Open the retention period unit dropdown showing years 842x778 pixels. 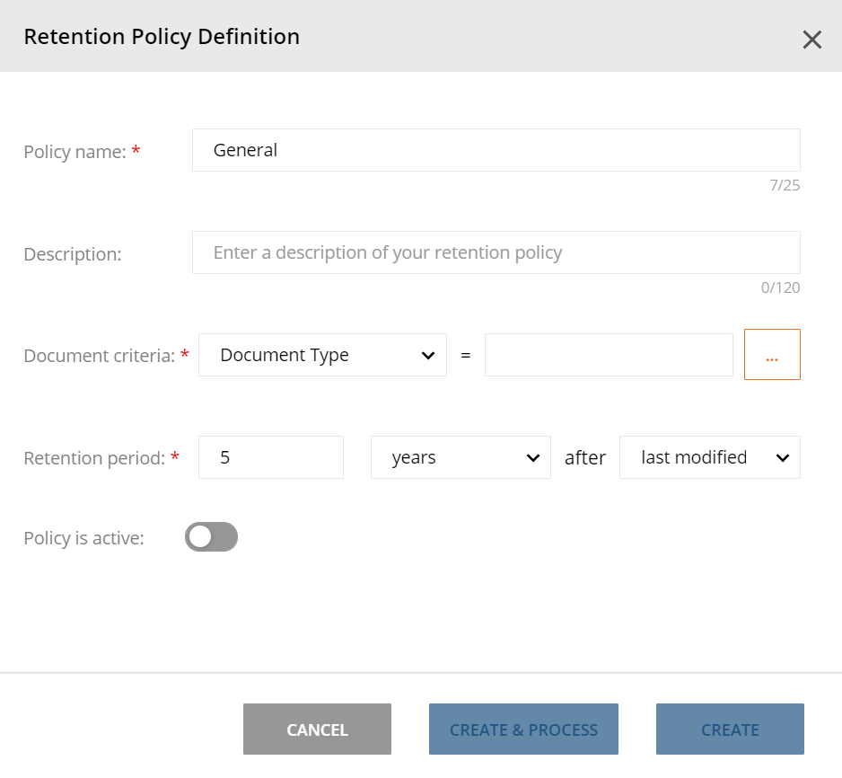point(460,457)
